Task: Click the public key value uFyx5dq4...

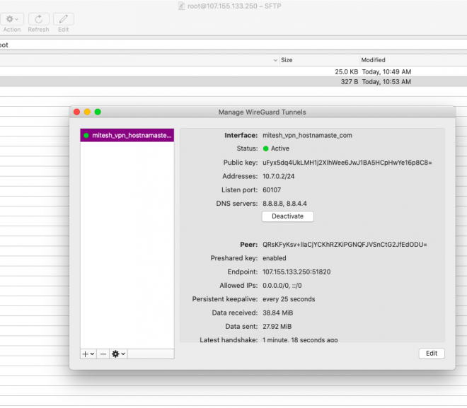Action: (x=347, y=163)
